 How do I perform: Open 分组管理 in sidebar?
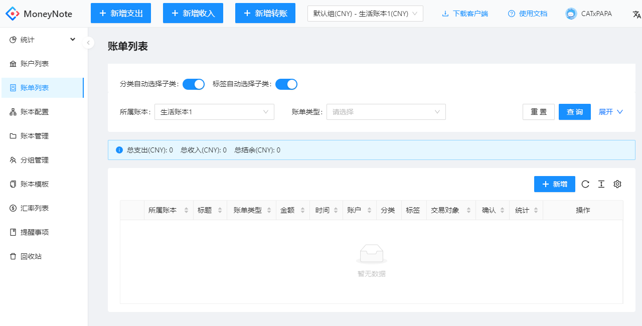[42, 160]
